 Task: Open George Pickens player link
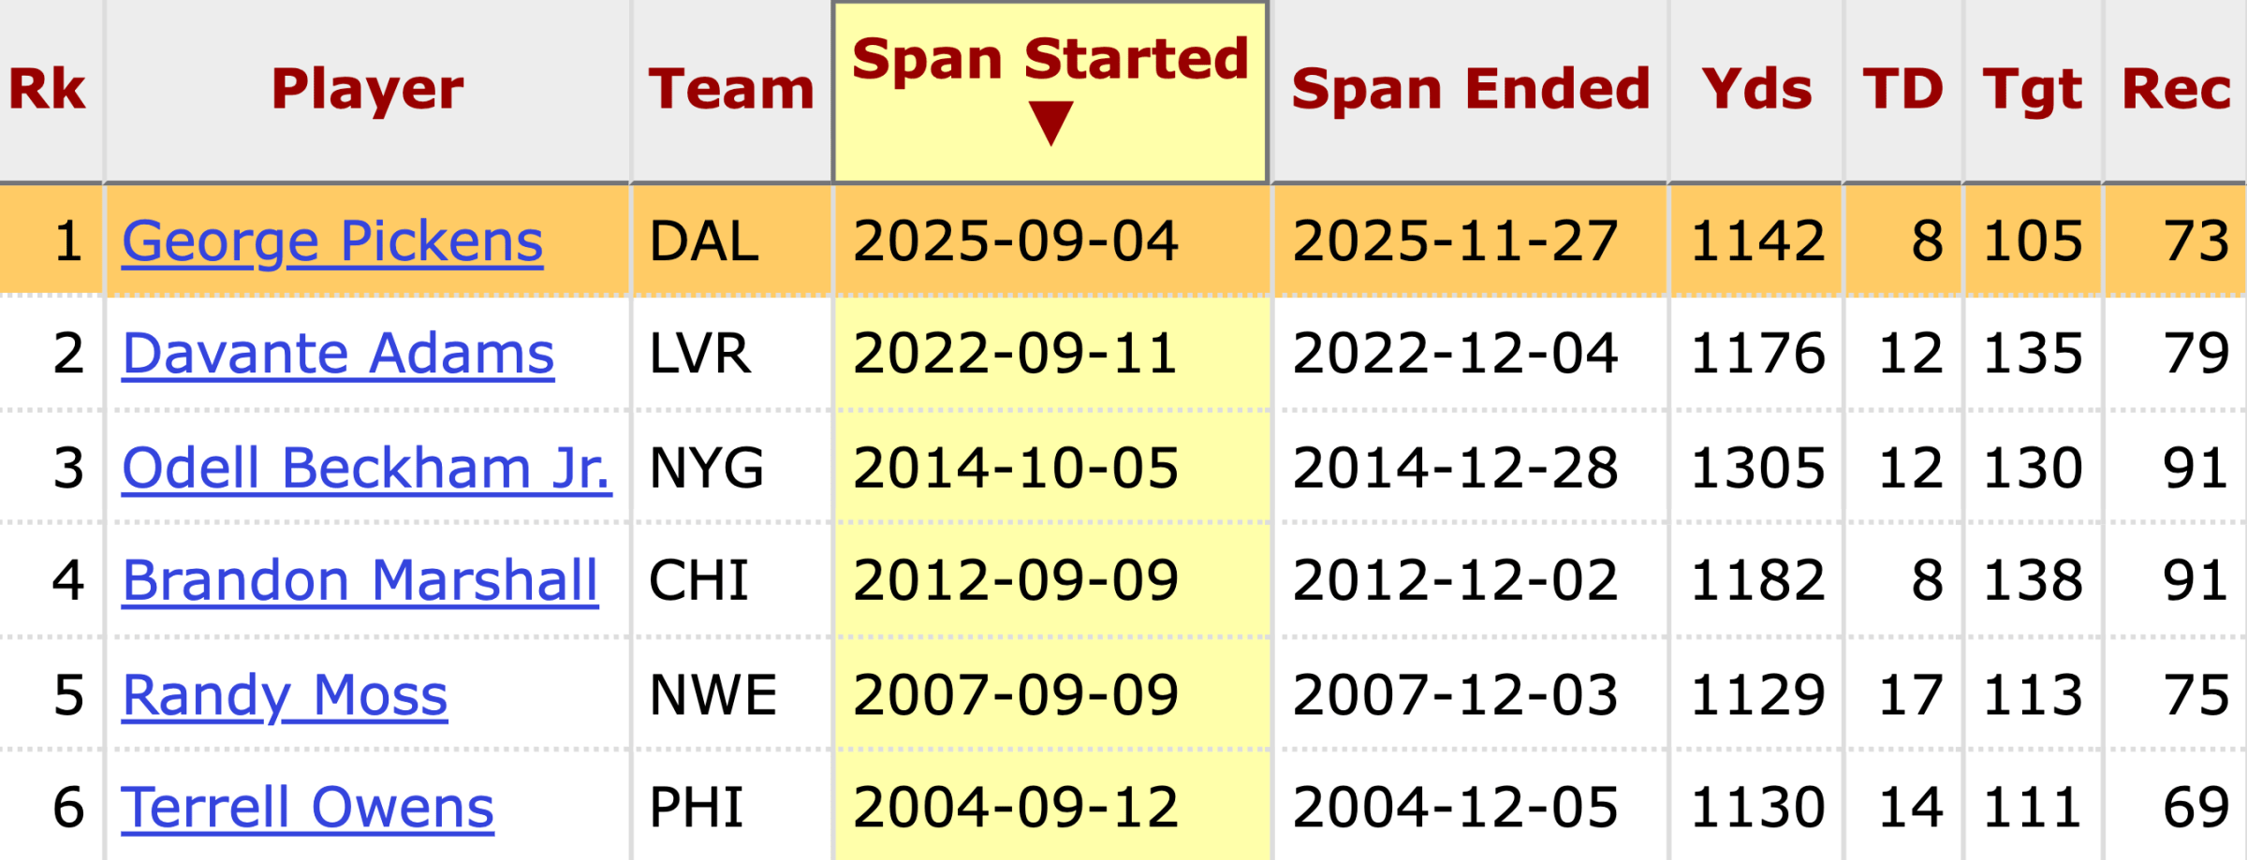pos(332,241)
